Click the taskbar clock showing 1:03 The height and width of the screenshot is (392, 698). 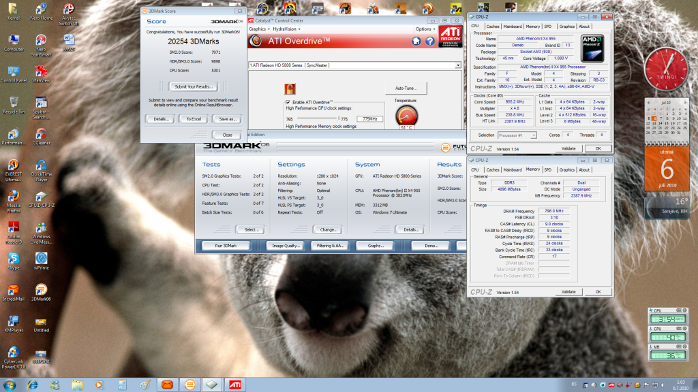[681, 385]
